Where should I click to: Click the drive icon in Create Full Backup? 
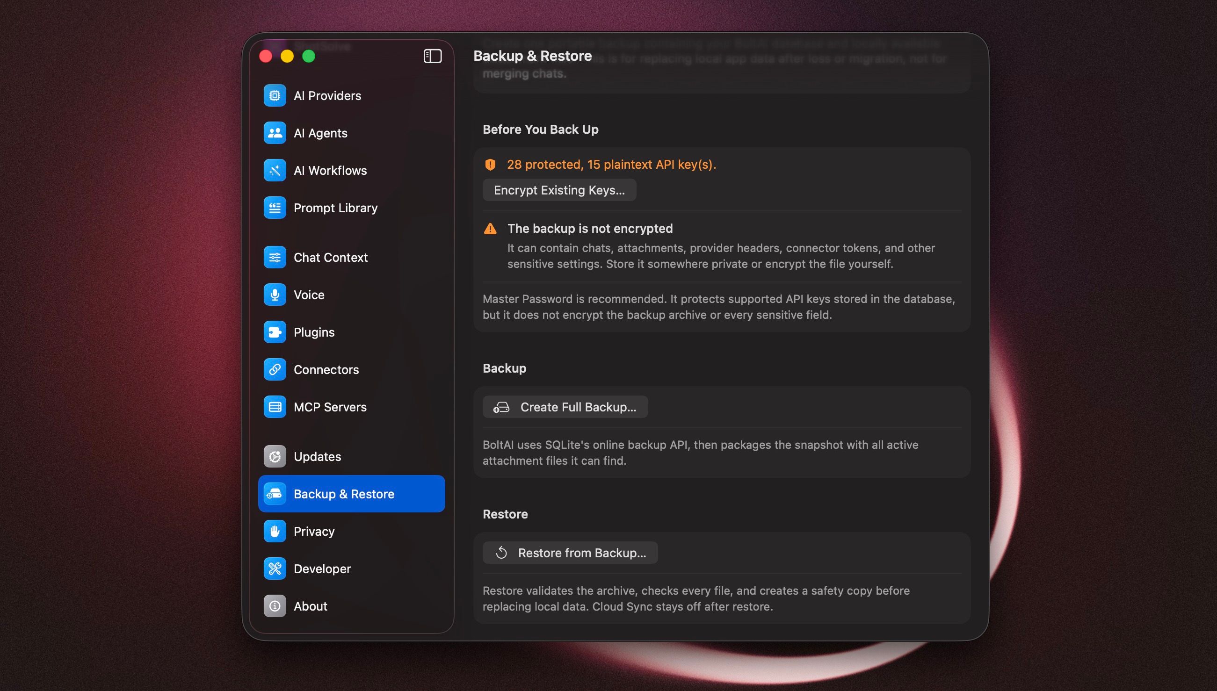[x=501, y=407]
